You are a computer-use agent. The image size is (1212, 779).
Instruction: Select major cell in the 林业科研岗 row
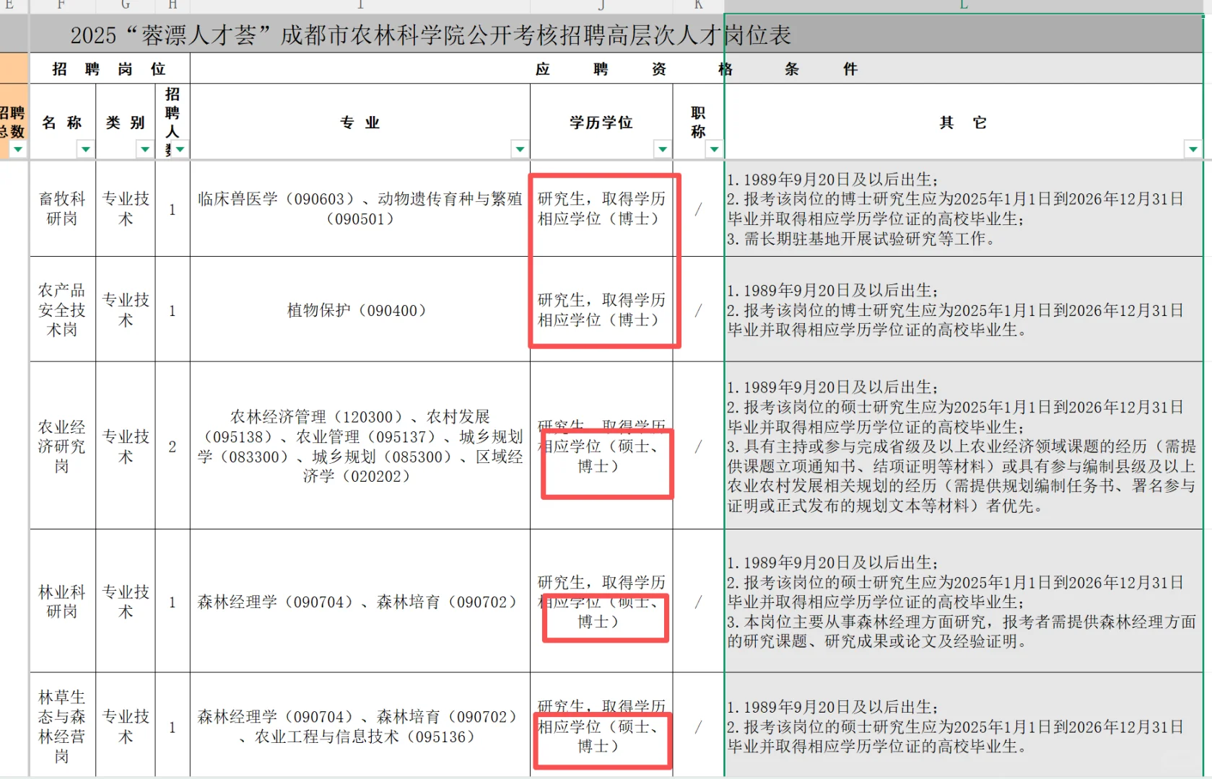click(x=360, y=602)
